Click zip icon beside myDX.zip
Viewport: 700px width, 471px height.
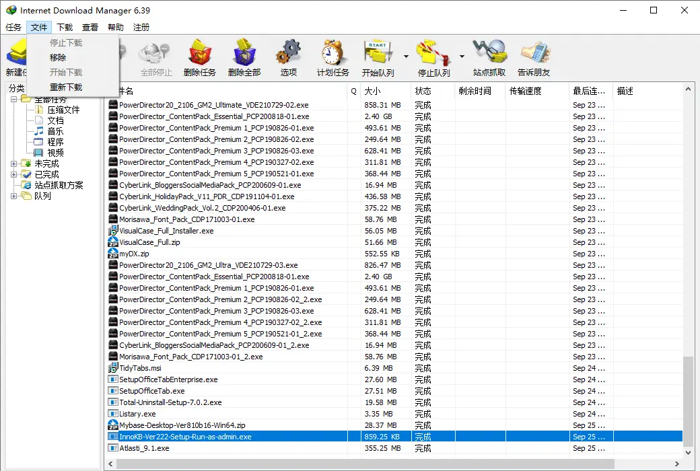(113, 254)
